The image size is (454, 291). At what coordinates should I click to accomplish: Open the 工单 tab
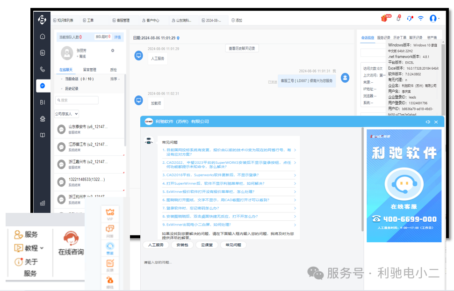(88, 20)
